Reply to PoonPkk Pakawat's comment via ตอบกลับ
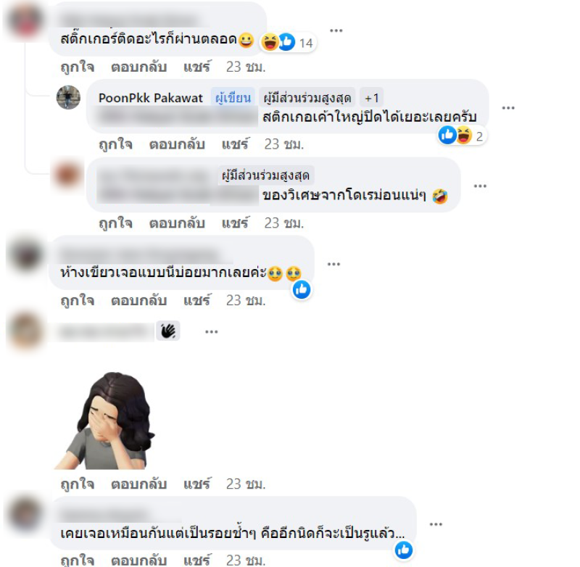The width and height of the screenshot is (580, 567). pyautogui.click(x=177, y=144)
